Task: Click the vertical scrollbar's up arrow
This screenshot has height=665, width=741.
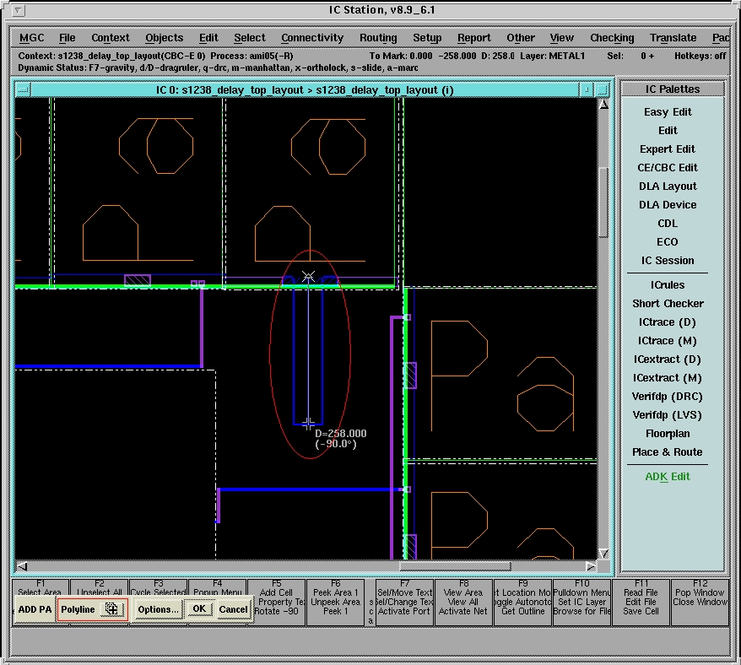Action: point(603,105)
